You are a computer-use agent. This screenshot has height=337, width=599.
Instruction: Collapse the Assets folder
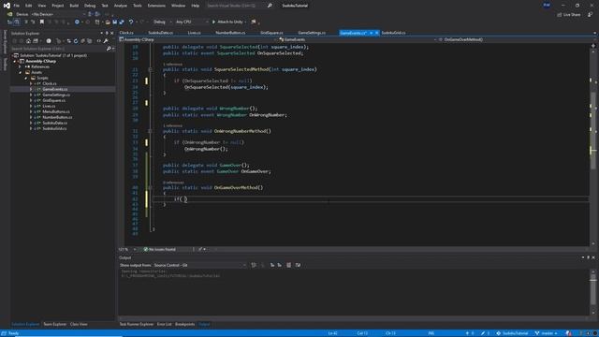pyautogui.click(x=20, y=72)
